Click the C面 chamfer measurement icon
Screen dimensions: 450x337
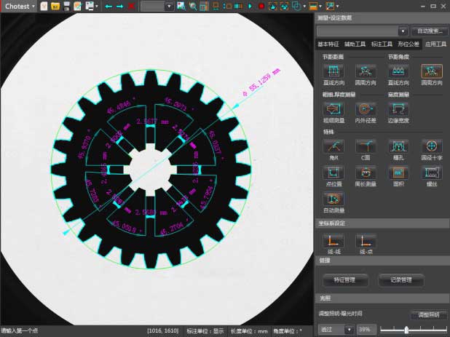pos(365,146)
